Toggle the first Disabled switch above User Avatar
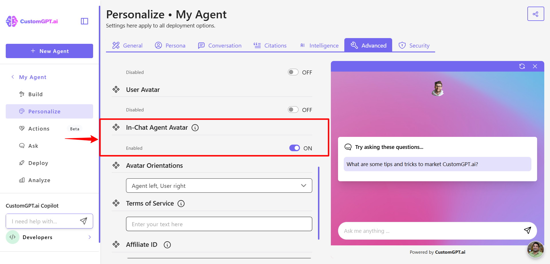The image size is (550, 264). pyautogui.click(x=293, y=72)
